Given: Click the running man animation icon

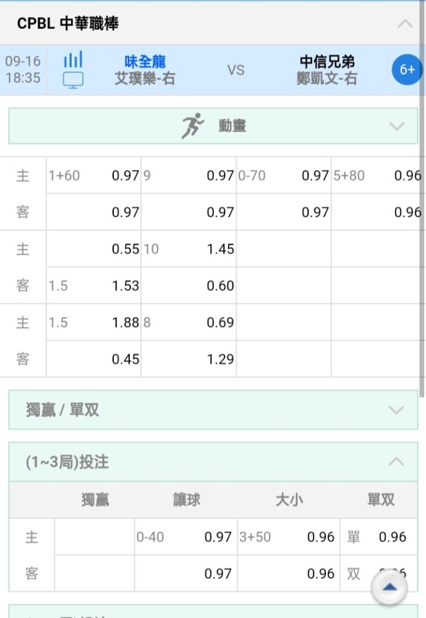Looking at the screenshot, I should (192, 125).
